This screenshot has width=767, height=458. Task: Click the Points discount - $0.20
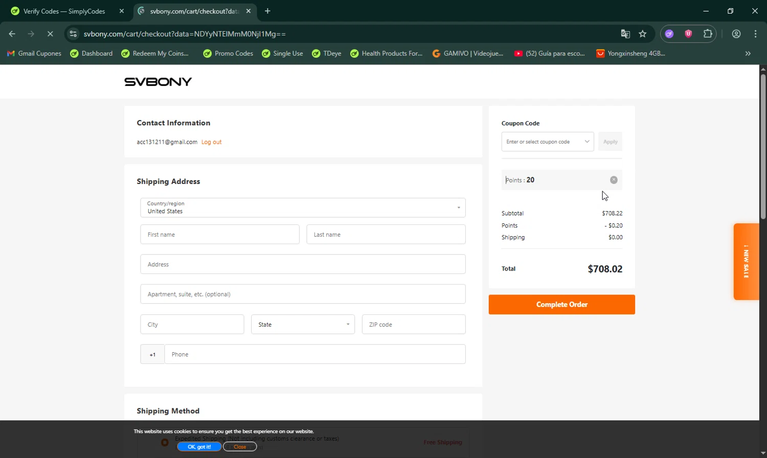614,225
